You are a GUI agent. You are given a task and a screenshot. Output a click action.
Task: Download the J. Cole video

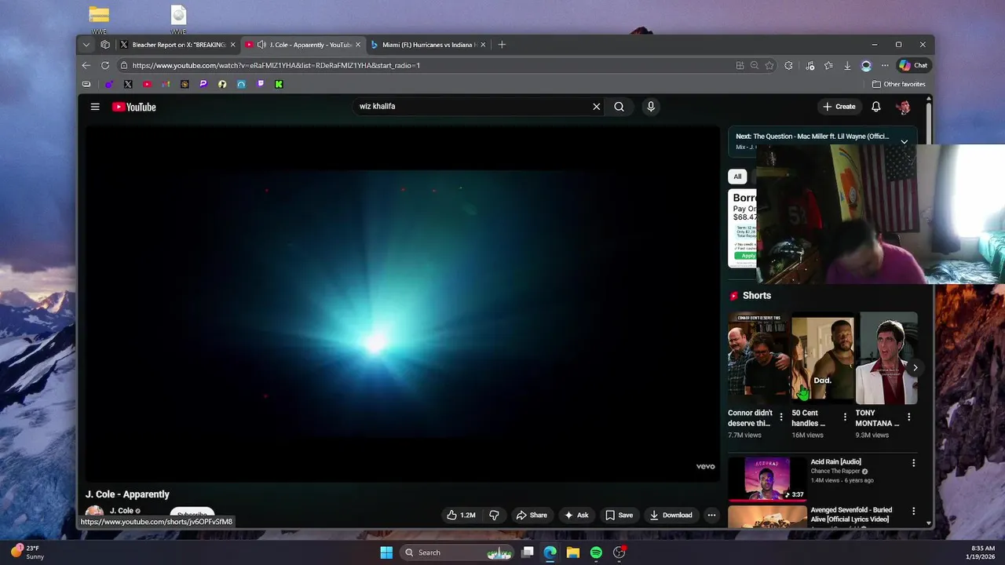pyautogui.click(x=671, y=515)
